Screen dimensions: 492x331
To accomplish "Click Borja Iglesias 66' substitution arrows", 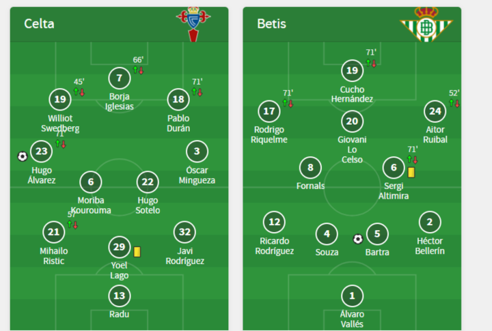I will click(138, 70).
